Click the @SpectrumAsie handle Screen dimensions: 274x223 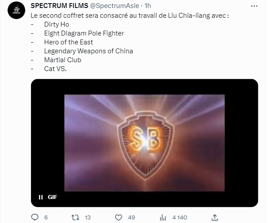coord(114,6)
